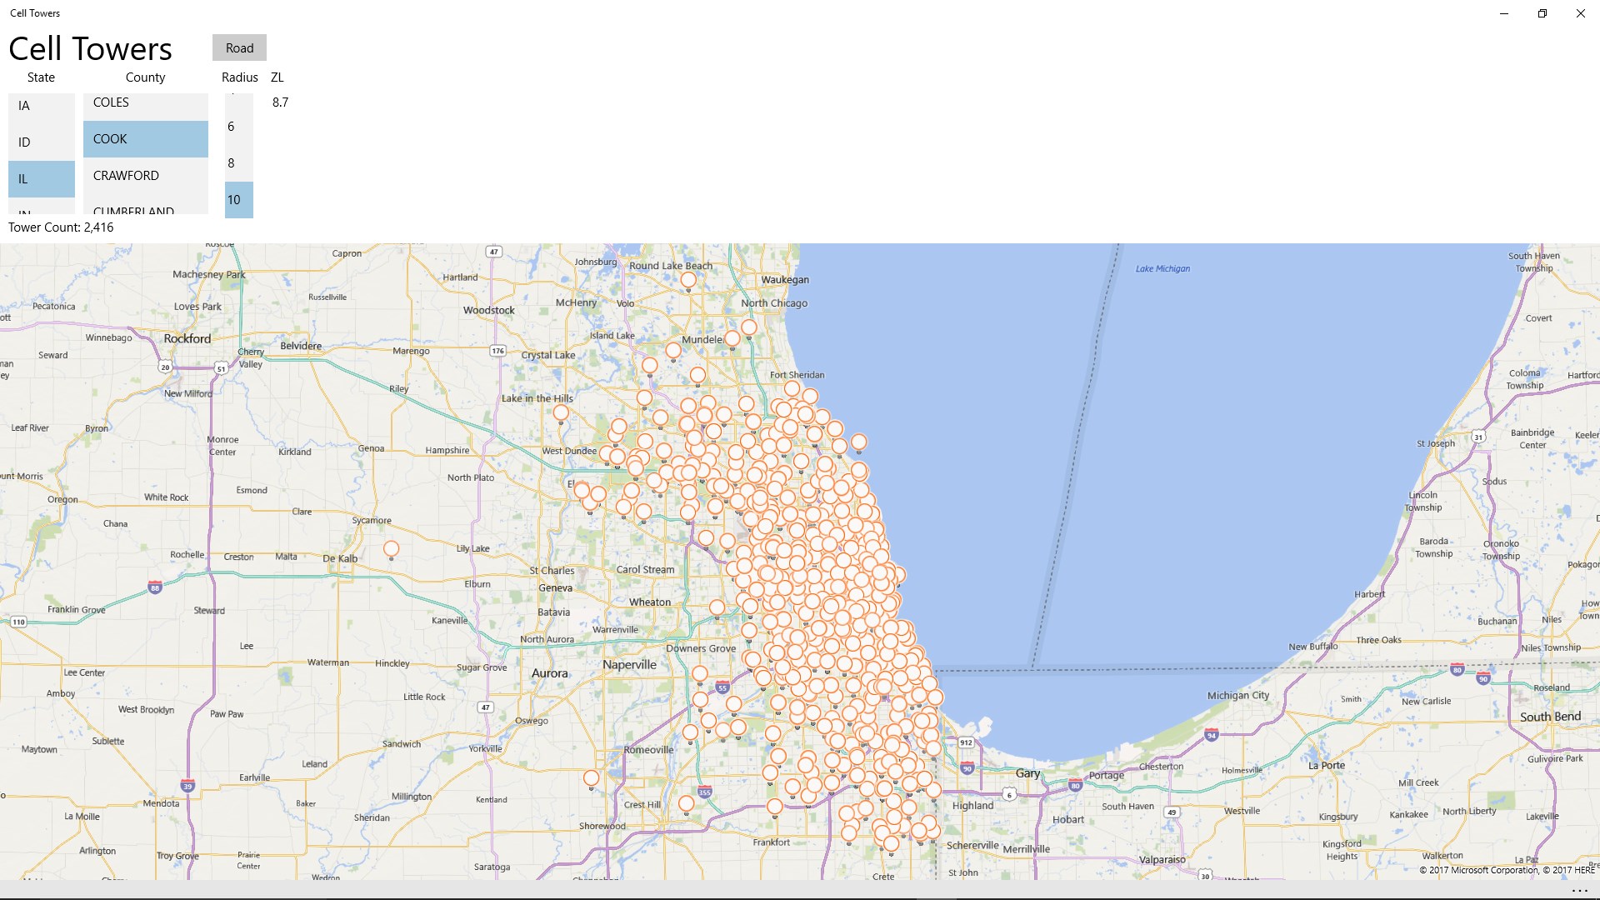
Task: Click the tower pin near North Chicago
Action: pos(749,327)
